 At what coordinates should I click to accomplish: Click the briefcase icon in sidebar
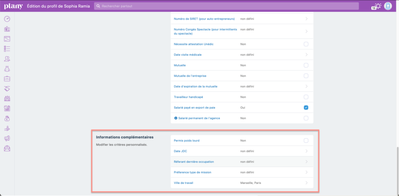pos(7,79)
